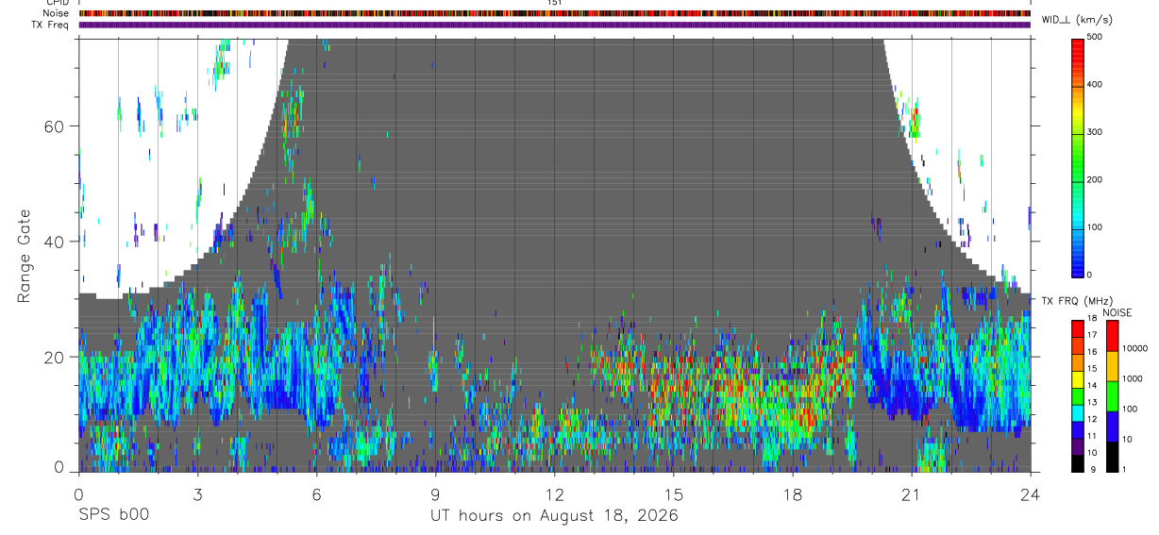This screenshot has height=535, width=1159.
Task: Click the blue 10 block in the NOISE legend
Action: (x=1112, y=426)
